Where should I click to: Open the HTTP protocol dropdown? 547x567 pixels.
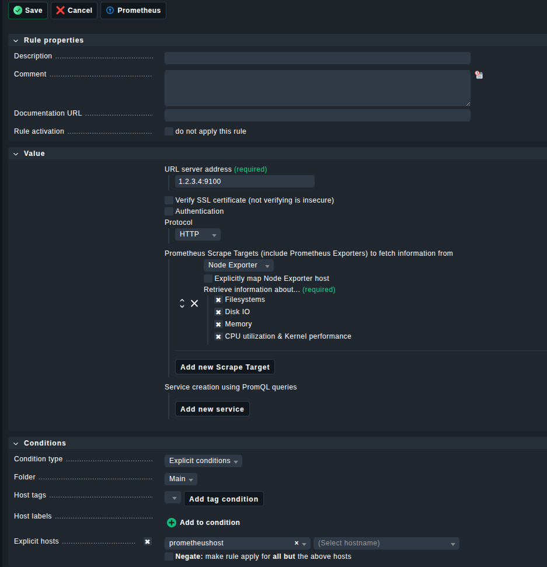click(x=197, y=235)
